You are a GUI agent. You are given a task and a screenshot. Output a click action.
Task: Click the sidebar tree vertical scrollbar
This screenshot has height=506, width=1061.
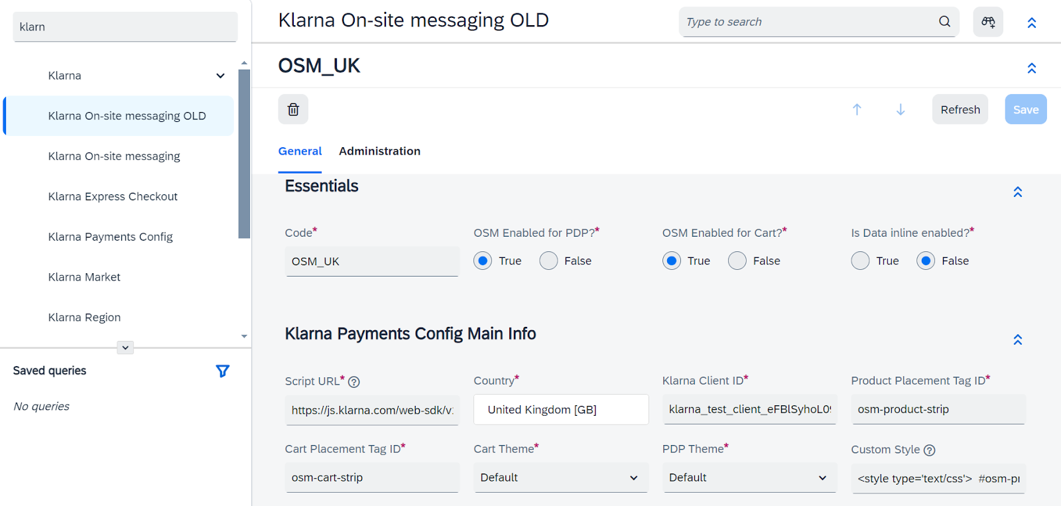(x=244, y=153)
